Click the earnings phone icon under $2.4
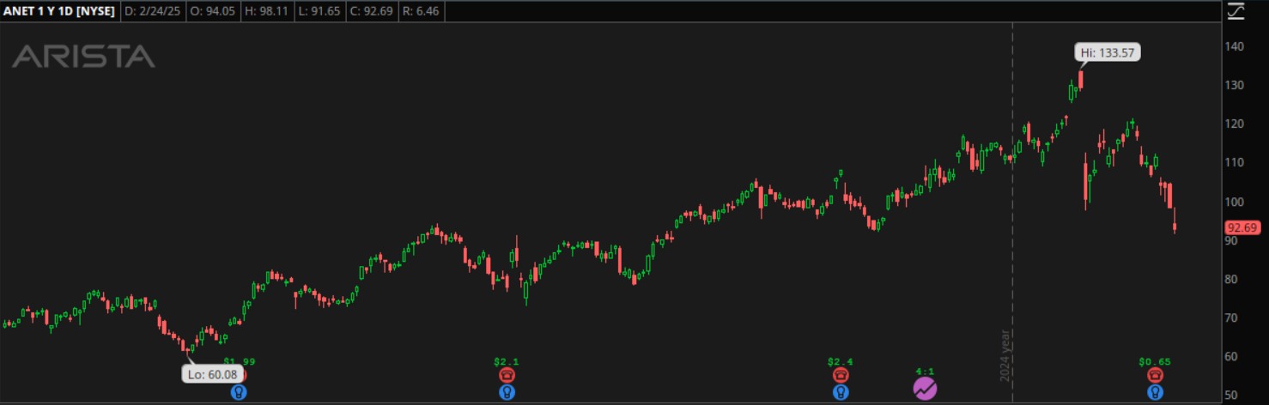The height and width of the screenshot is (405, 1269). [x=841, y=375]
